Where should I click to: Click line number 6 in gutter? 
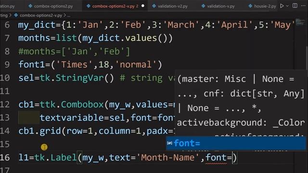point(7,25)
